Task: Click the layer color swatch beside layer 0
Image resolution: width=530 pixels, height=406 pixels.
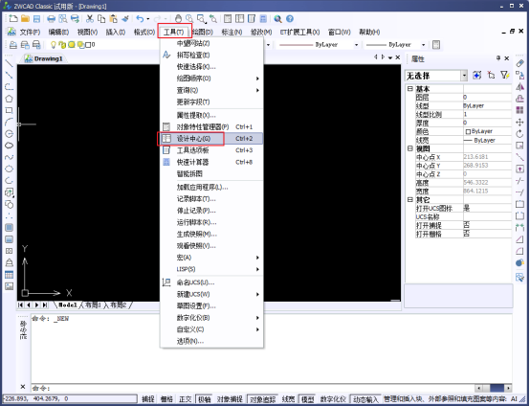Action: point(88,45)
